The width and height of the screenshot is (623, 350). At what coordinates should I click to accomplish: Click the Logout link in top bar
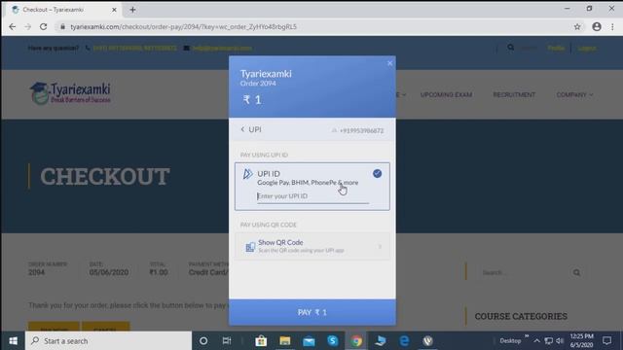pos(587,48)
